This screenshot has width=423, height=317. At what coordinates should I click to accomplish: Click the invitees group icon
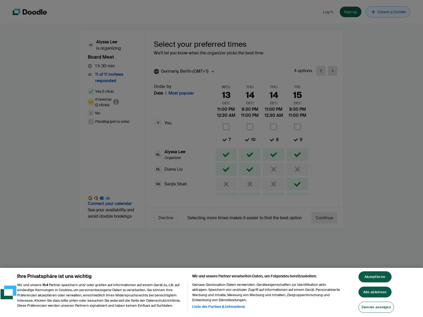[x=90, y=74]
